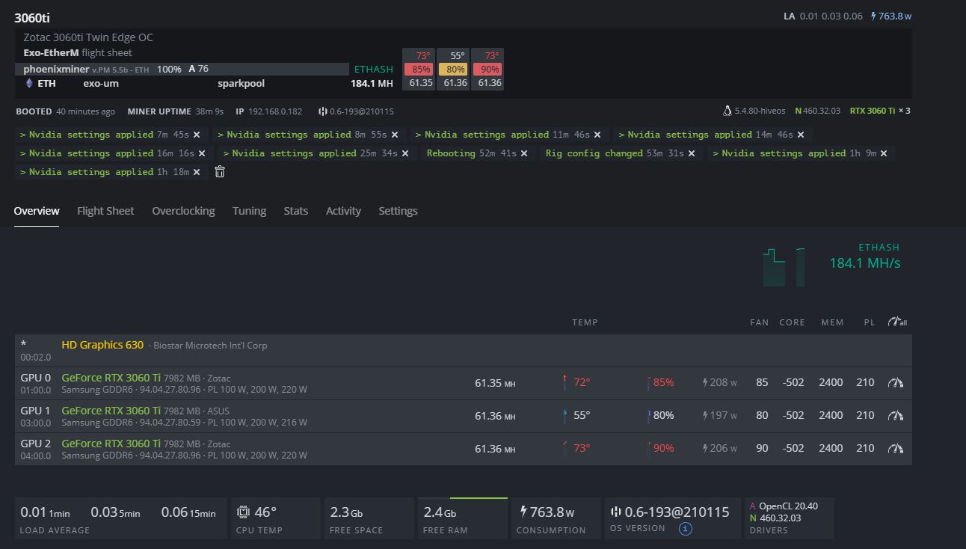Click GPU 1 temperature value 55°
Image resolution: width=966 pixels, height=549 pixels.
click(582, 415)
